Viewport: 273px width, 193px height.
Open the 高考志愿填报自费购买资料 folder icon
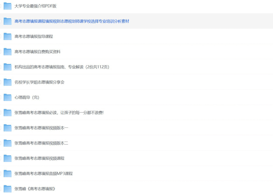coord(7,52)
